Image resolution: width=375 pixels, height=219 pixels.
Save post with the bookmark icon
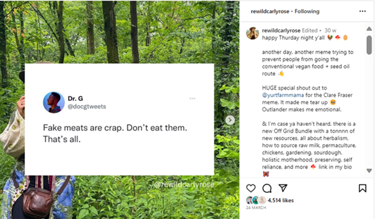362,188
